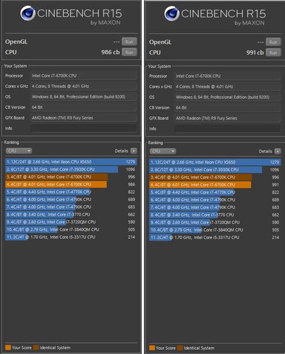Run the OpenGL test in right panel
Viewport: 285px width, 354px height.
coord(273,42)
